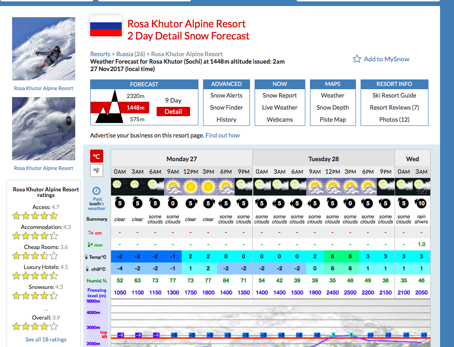Viewport: 454px width, 347px height.
Task: Click the mountain elevation icon in Forecast
Action: pyautogui.click(x=110, y=107)
